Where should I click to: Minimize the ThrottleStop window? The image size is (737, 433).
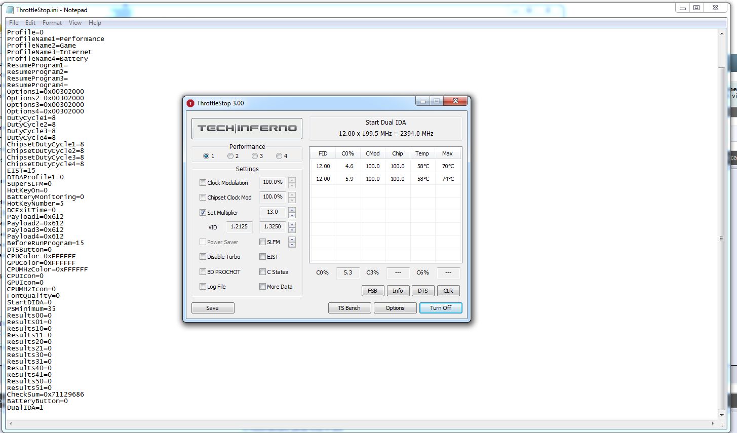tap(423, 101)
